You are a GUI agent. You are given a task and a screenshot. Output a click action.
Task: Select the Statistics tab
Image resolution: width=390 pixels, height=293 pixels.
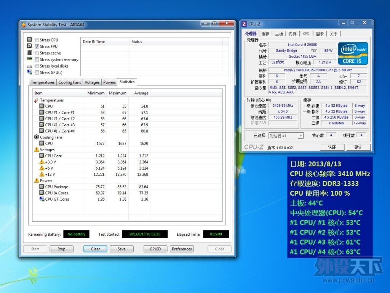coord(127,82)
